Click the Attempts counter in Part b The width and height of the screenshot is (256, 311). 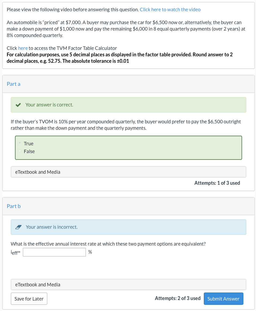178,298
